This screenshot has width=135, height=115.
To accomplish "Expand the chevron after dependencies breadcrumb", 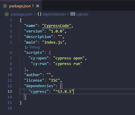I will click(x=68, y=14).
